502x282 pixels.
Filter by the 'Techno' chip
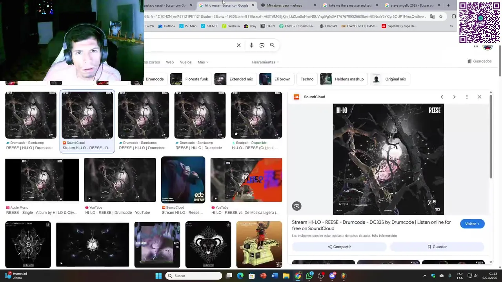tap(307, 79)
